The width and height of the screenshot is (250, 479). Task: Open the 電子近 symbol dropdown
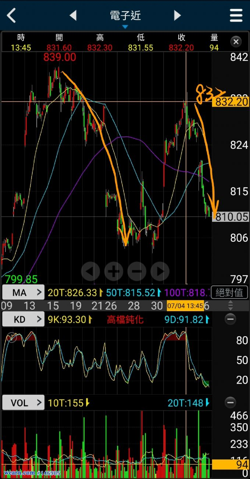click(x=125, y=17)
